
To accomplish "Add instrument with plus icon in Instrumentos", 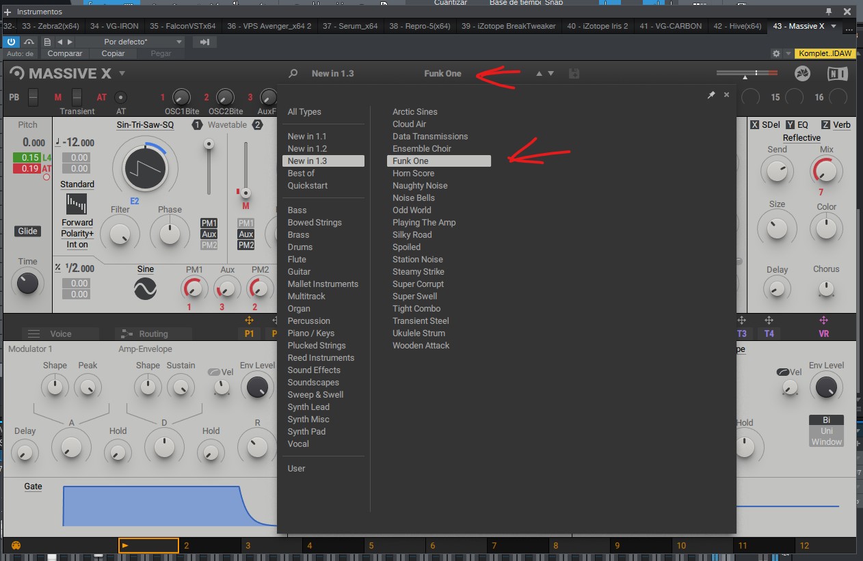I will point(8,12).
